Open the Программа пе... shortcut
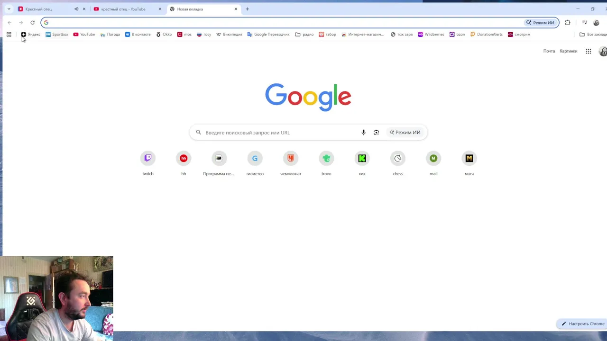 coord(219,163)
